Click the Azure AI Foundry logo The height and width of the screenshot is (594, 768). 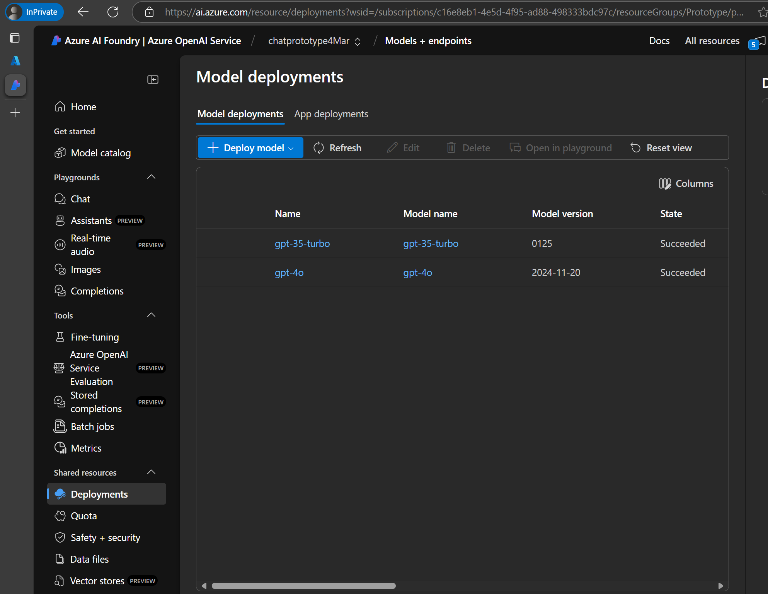pyautogui.click(x=56, y=41)
